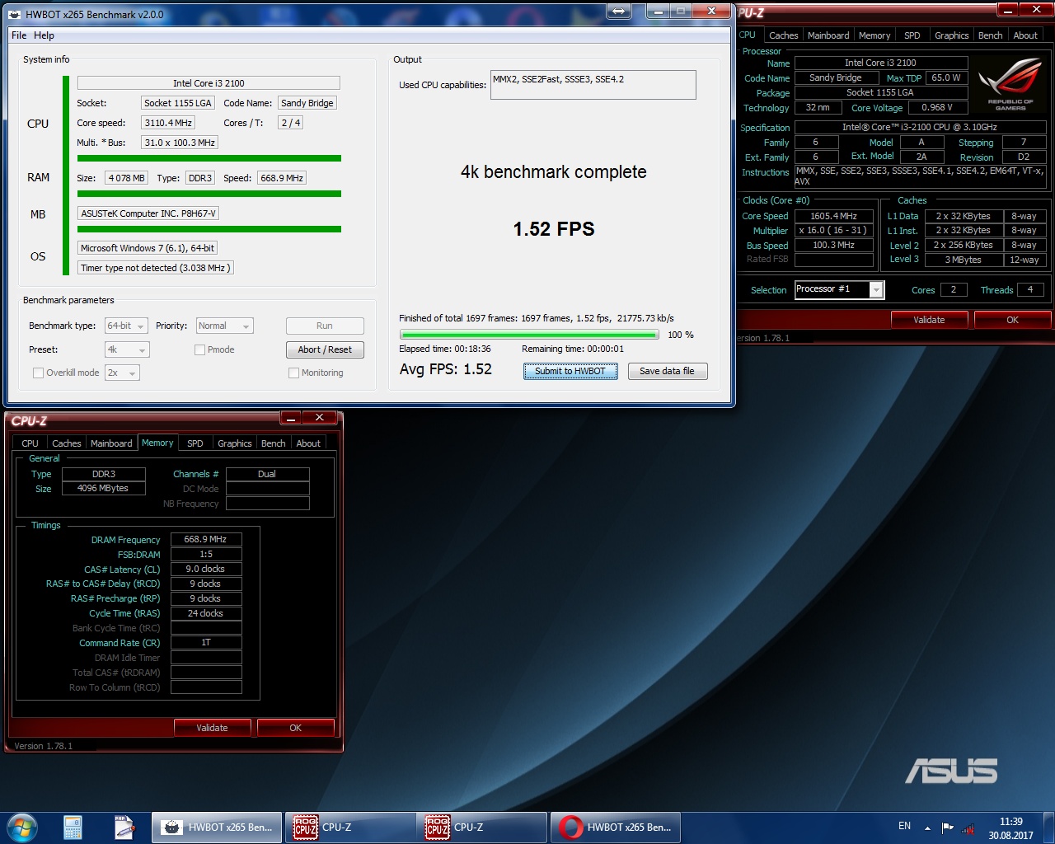Click the Channels # Dual value

pos(267,474)
